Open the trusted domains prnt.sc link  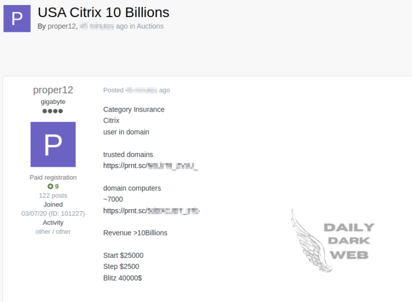click(151, 166)
